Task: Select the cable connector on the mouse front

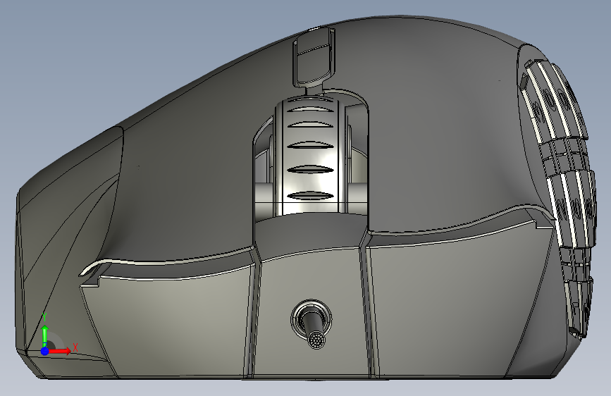Action: coord(312,324)
